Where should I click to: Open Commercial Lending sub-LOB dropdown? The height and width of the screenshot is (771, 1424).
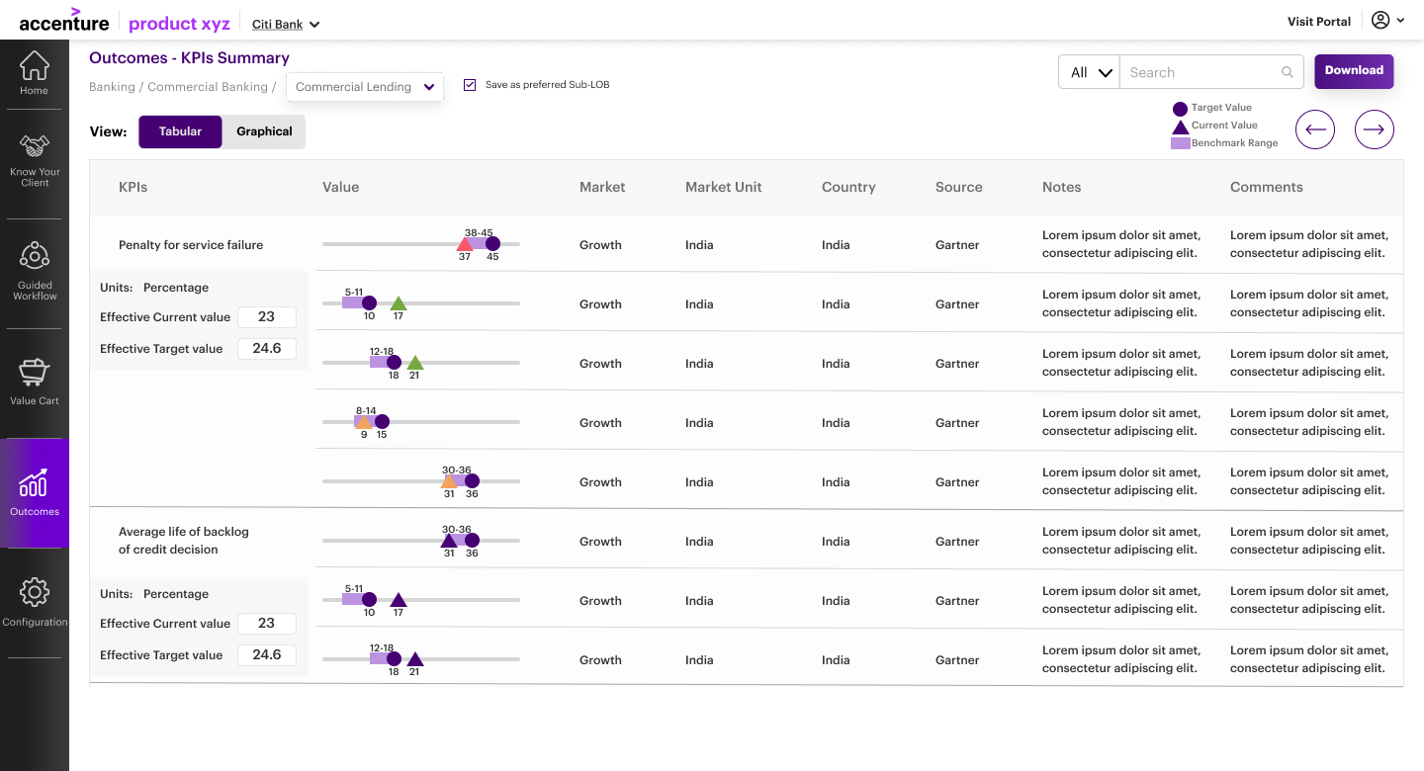pos(365,87)
